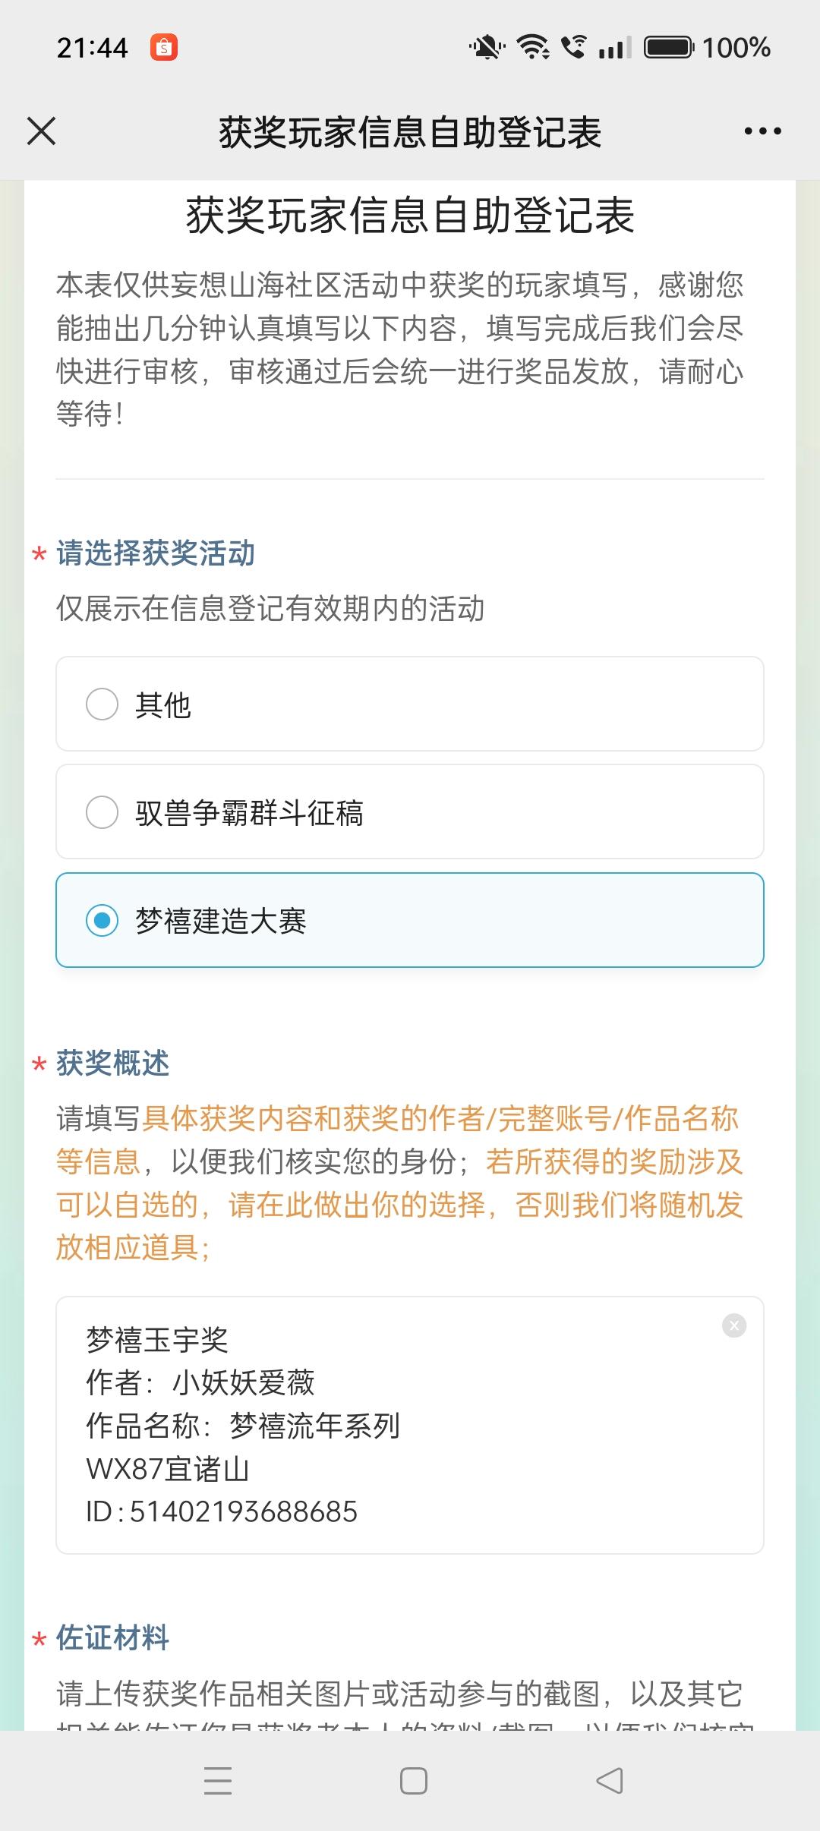Tap the muted bell status icon
The image size is (820, 1831).
click(487, 47)
